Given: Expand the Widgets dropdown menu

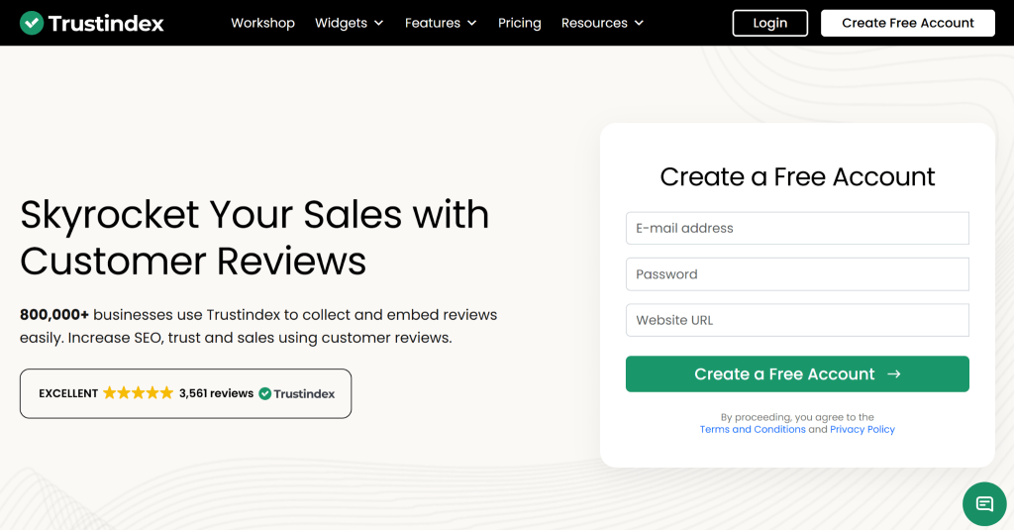Looking at the screenshot, I should [x=350, y=23].
